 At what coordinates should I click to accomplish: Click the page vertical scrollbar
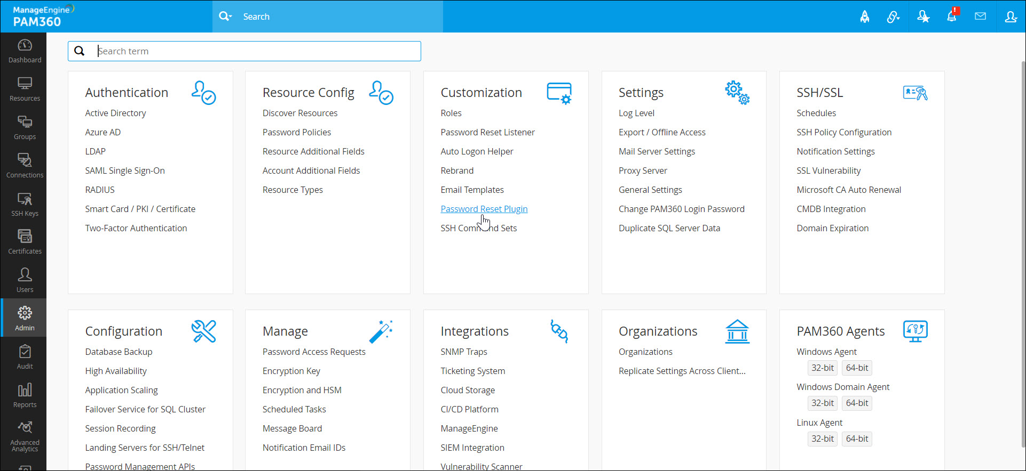(x=1022, y=256)
